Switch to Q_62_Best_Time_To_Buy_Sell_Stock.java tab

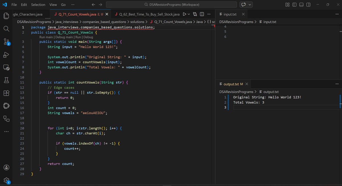pyautogui.click(x=147, y=14)
